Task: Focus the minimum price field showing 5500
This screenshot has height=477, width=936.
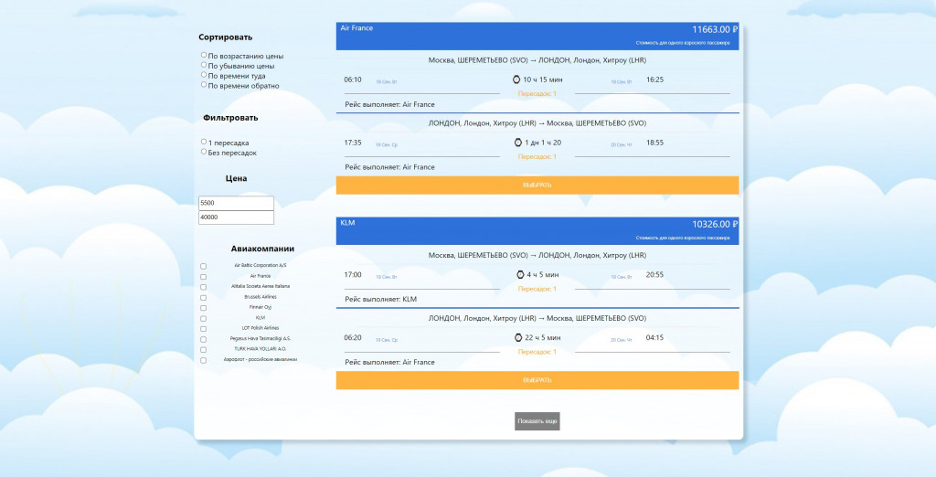Action: pyautogui.click(x=237, y=203)
